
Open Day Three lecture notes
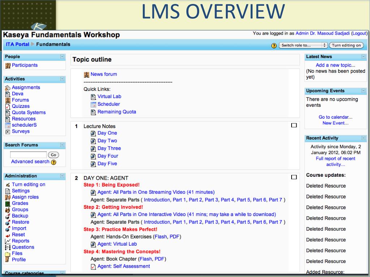tap(109, 148)
